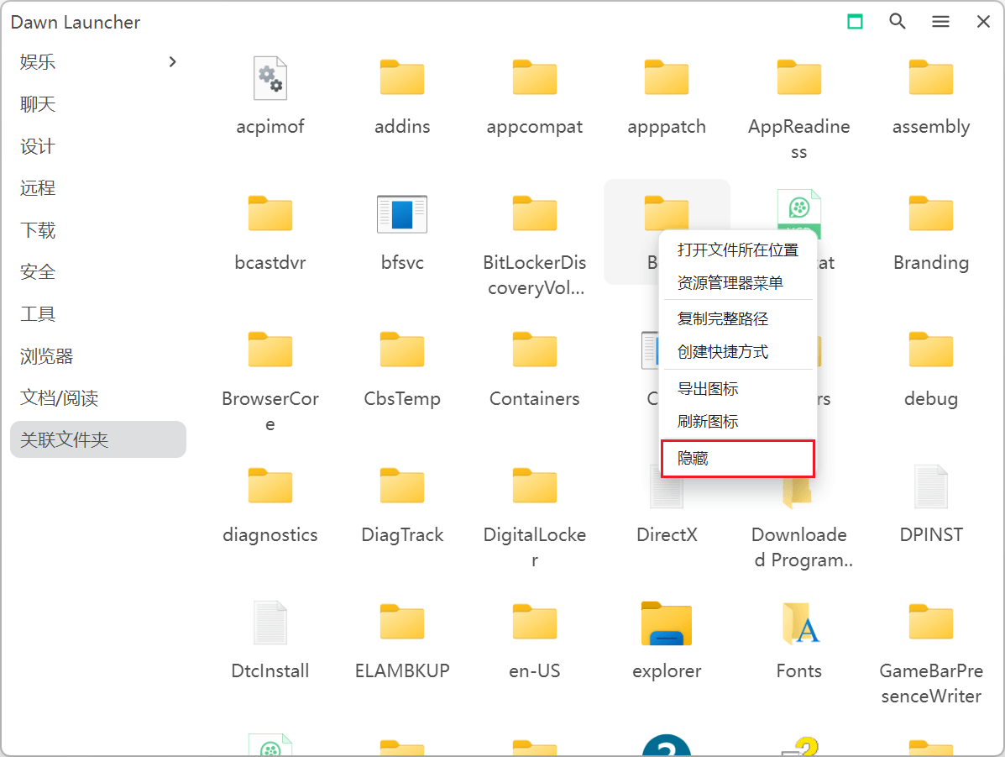
Task: Toggle the green pin window icon
Action: (x=855, y=22)
